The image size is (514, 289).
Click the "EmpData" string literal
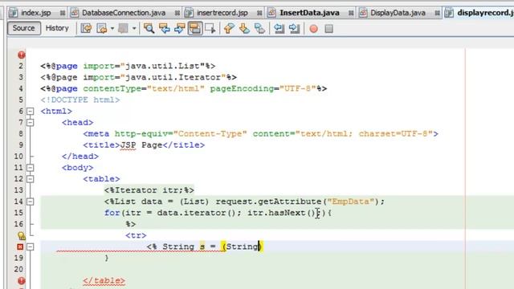tap(350, 201)
